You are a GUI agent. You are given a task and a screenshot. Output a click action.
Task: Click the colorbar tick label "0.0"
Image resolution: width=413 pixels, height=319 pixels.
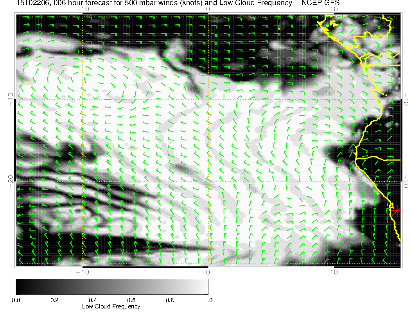[x=16, y=300]
